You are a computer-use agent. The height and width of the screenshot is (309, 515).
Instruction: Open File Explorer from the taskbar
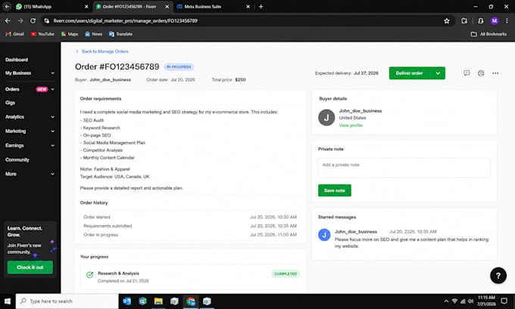coord(158,301)
